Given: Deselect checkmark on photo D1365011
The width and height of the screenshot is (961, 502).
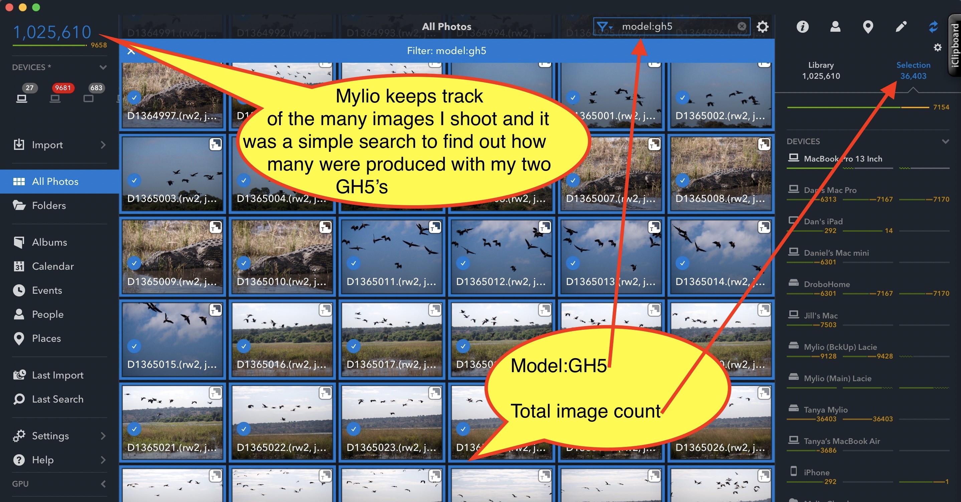Looking at the screenshot, I should [354, 263].
